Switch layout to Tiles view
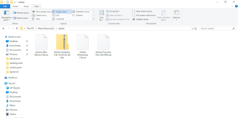Image resolution: width=238 pixels, height=118 pixels. pyautogui.click(x=36, y=19)
